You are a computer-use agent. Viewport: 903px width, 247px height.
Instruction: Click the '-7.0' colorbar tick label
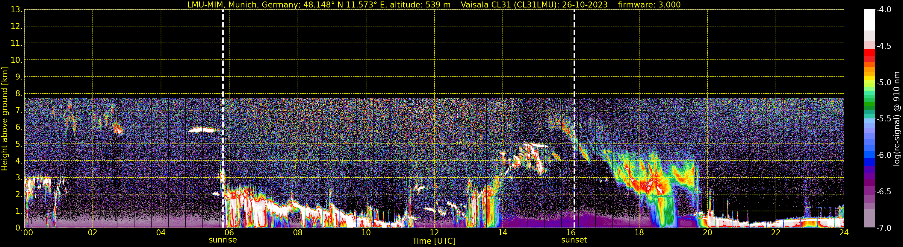[x=883, y=228]
